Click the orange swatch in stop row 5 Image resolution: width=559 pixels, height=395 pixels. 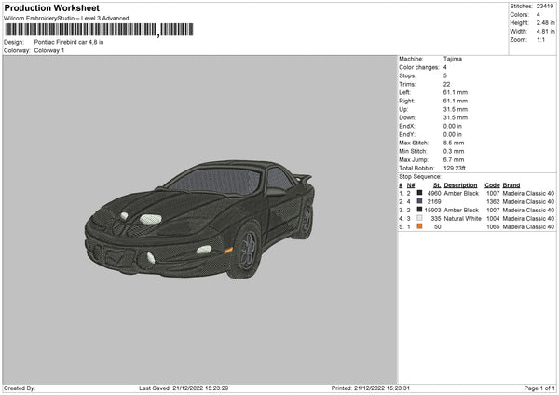click(420, 226)
